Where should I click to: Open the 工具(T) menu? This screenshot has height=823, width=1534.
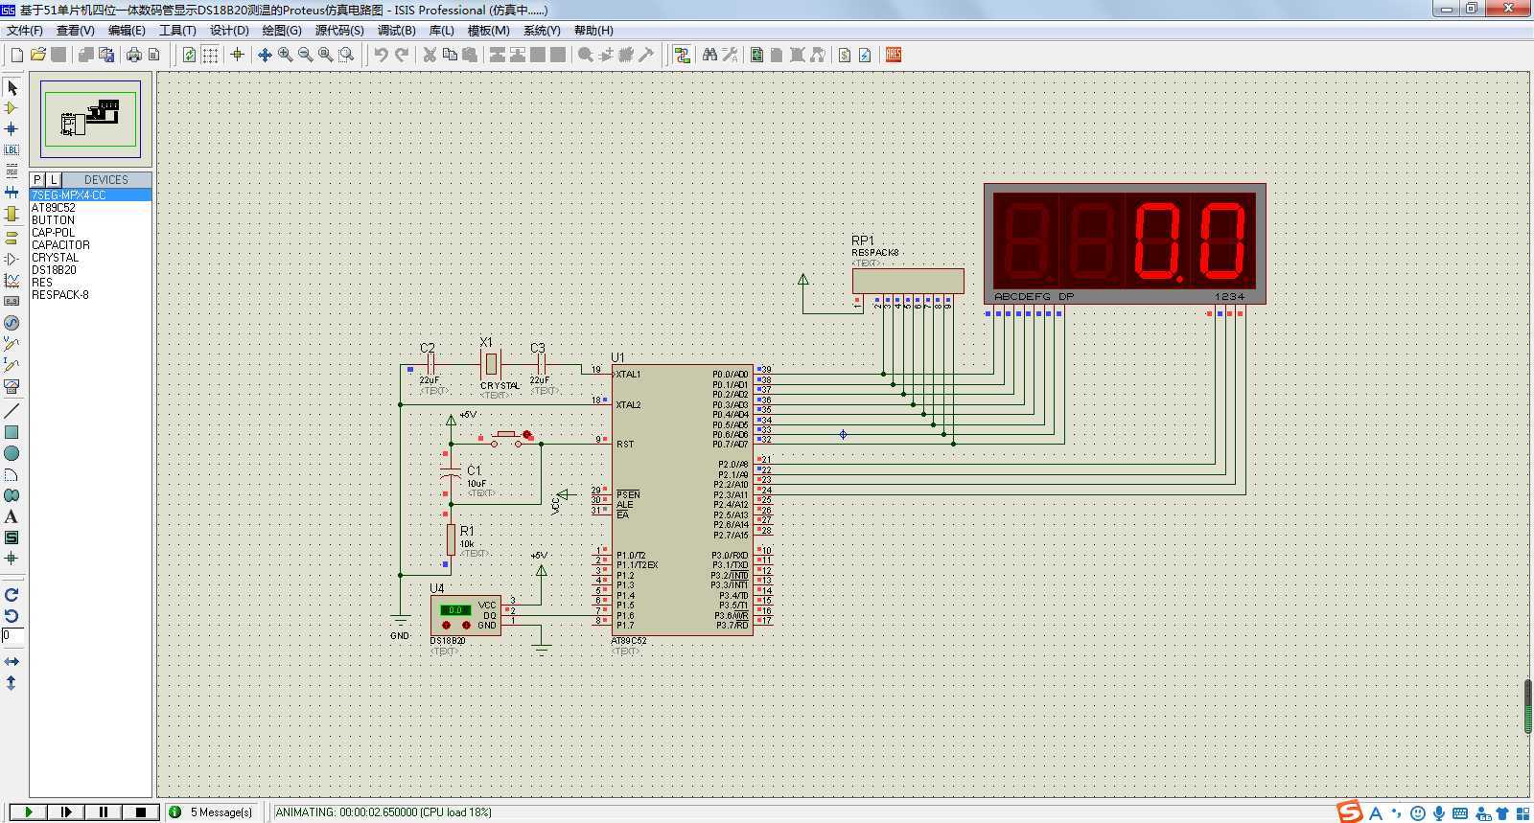point(177,30)
